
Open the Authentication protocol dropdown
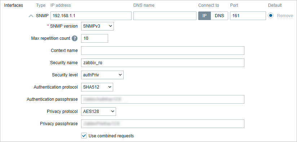[x=97, y=87]
